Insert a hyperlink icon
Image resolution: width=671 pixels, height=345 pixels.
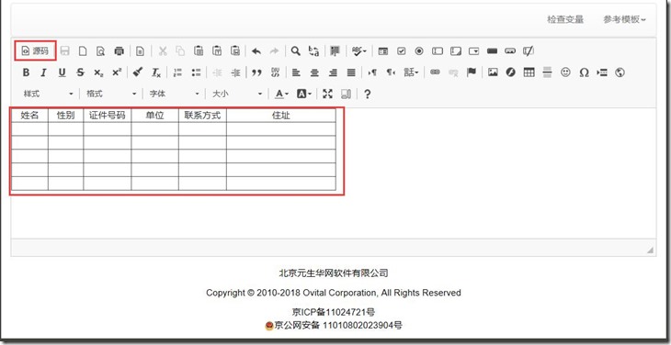(435, 72)
